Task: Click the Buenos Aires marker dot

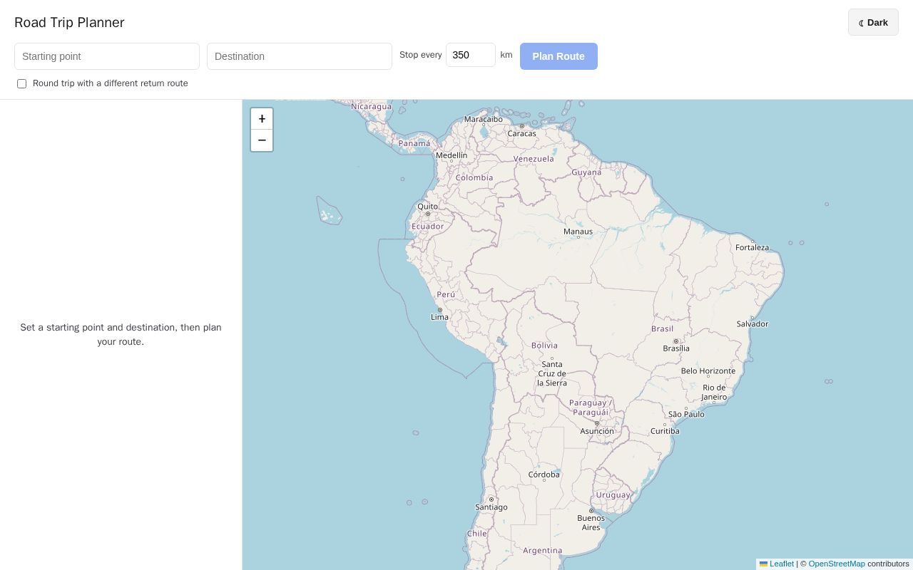Action: pos(591,511)
